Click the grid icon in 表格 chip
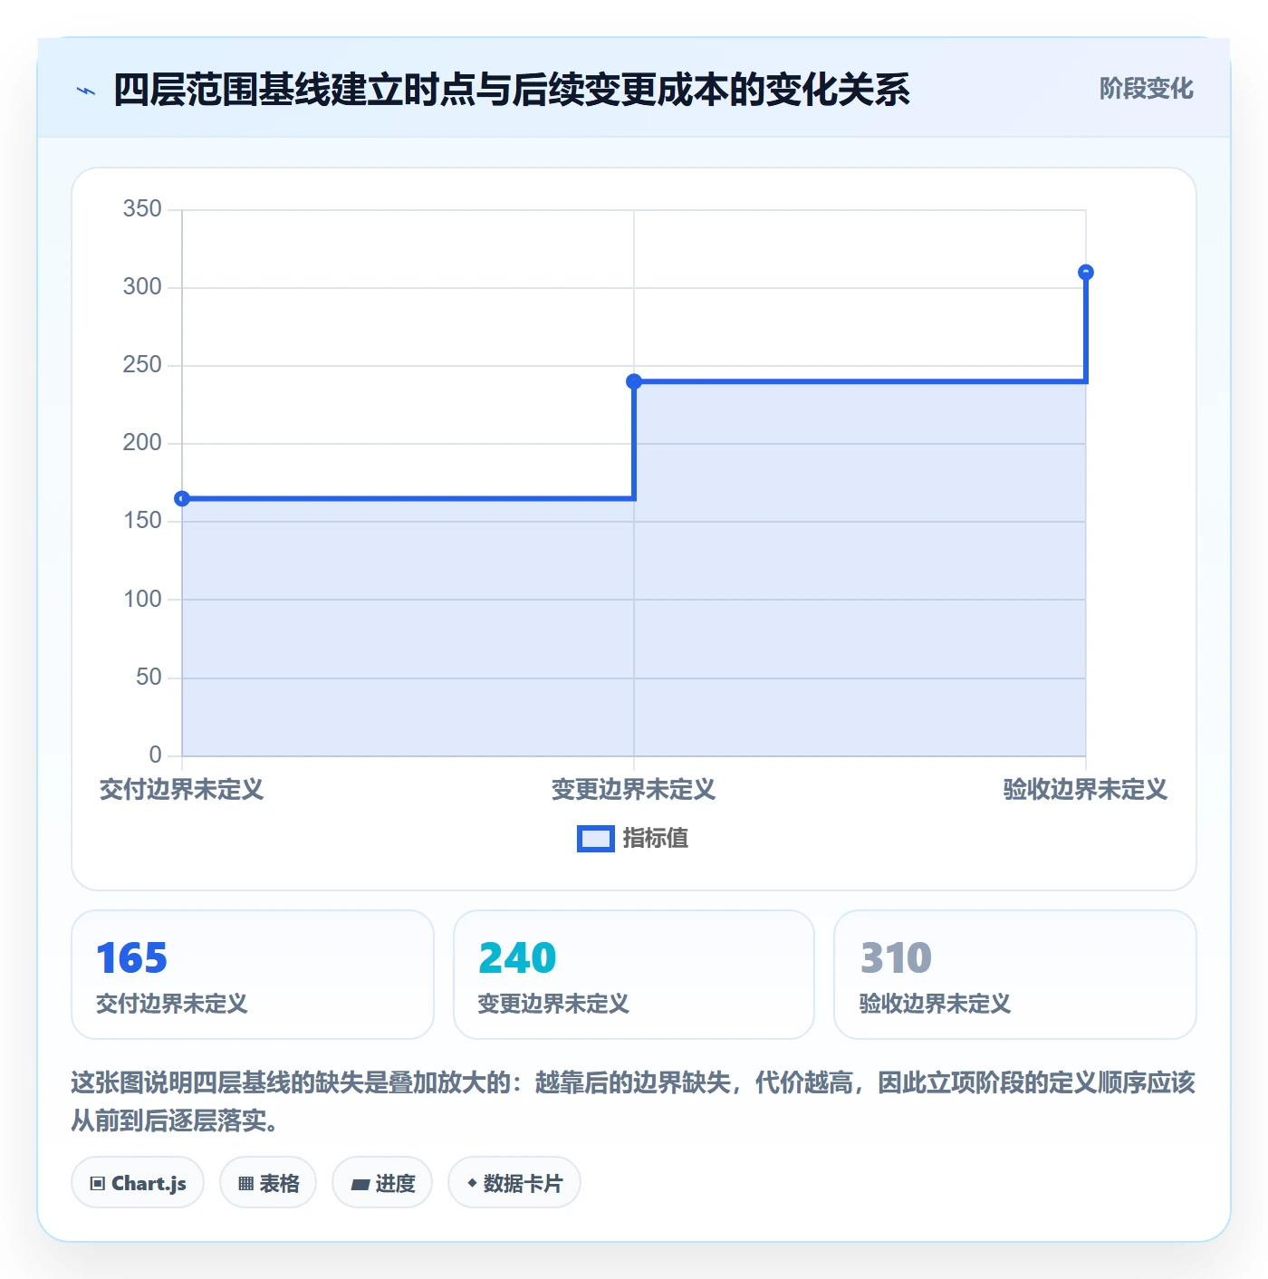1268x1279 pixels. point(245,1184)
